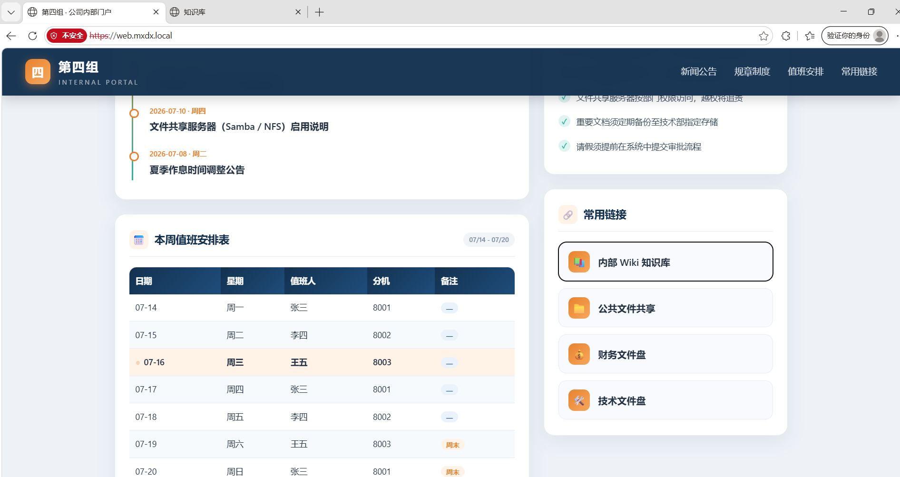Open 文件共享服务器 (Samba / NFS) 启用说明 announcement
Screen dimensions: 900x477
[239, 127]
